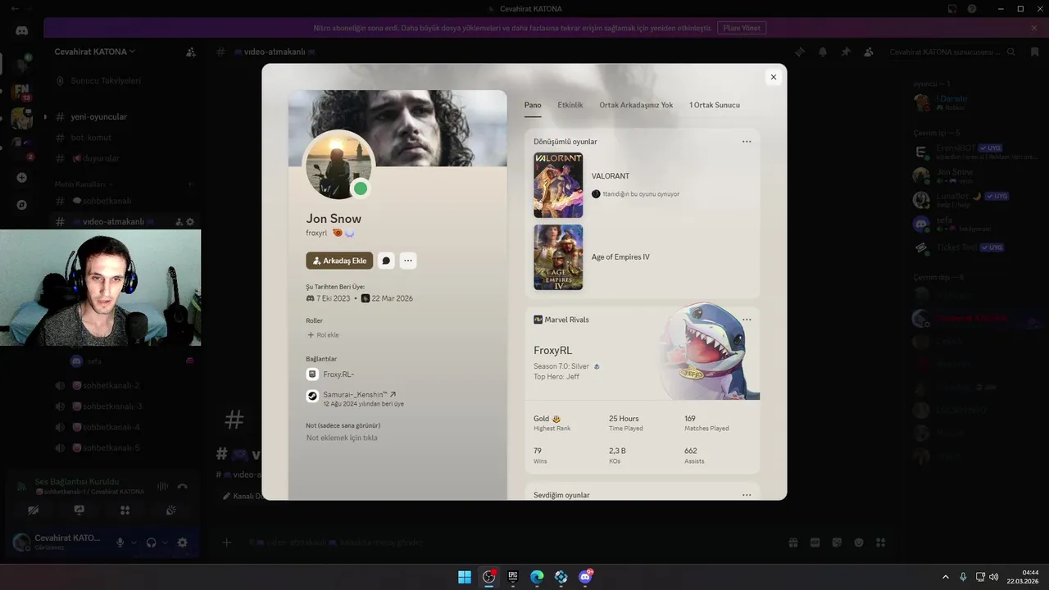The width and height of the screenshot is (1049, 590).
Task: Open the 1 Ortak Sunucu tab
Action: point(715,105)
